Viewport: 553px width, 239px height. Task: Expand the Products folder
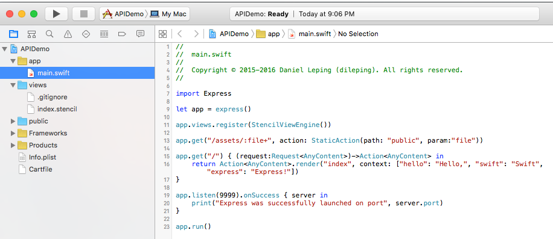coord(13,145)
